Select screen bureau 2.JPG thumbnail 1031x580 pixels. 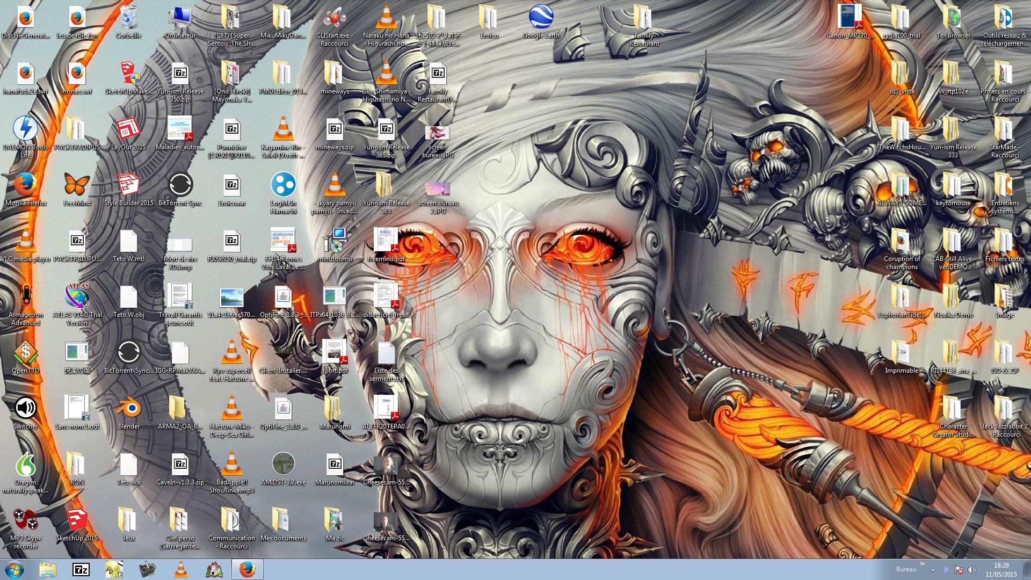click(x=438, y=197)
